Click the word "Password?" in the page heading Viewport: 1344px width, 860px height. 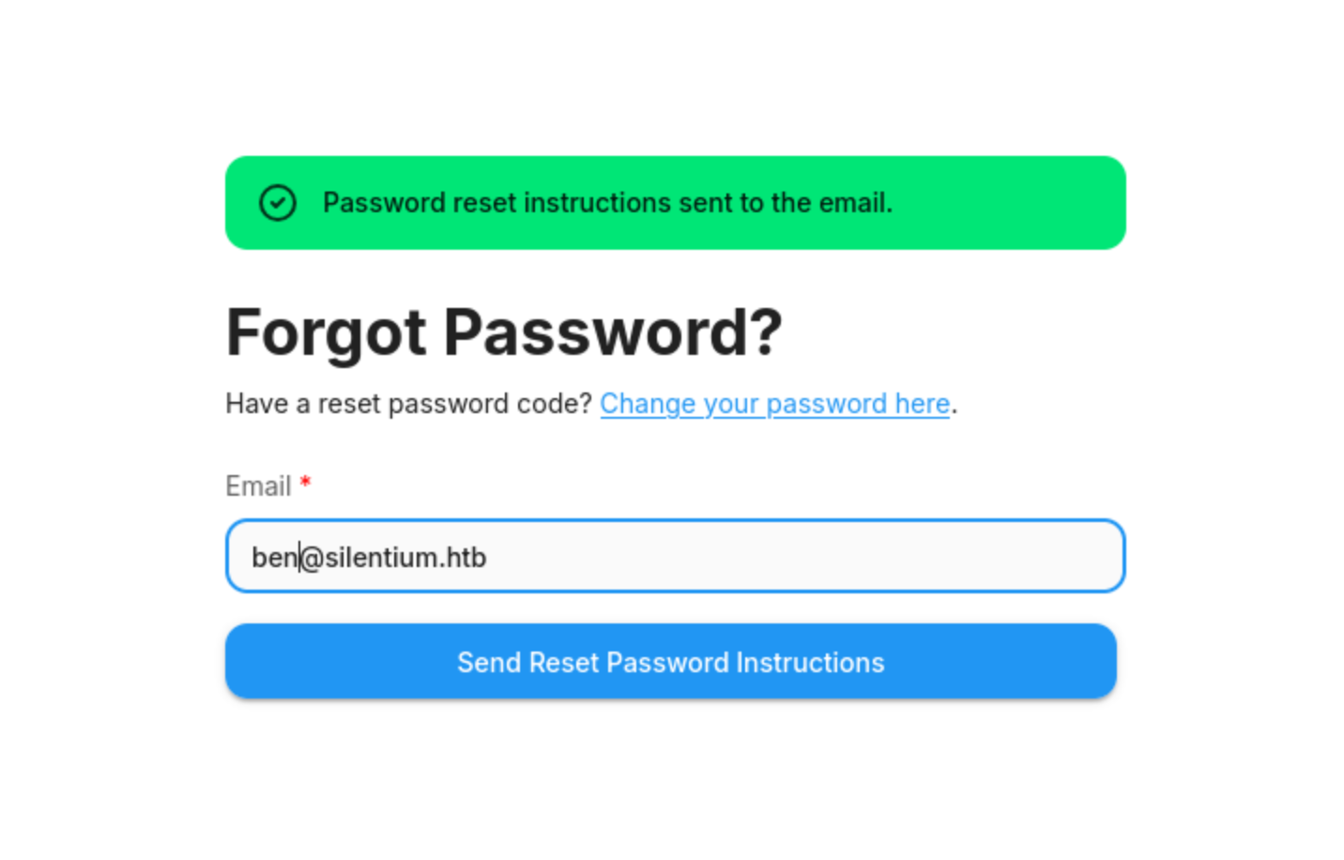point(612,332)
